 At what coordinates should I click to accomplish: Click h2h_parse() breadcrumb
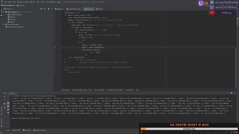click(65, 90)
